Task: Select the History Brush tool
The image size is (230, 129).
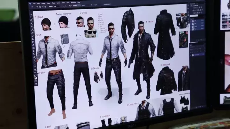Action: 33,42
